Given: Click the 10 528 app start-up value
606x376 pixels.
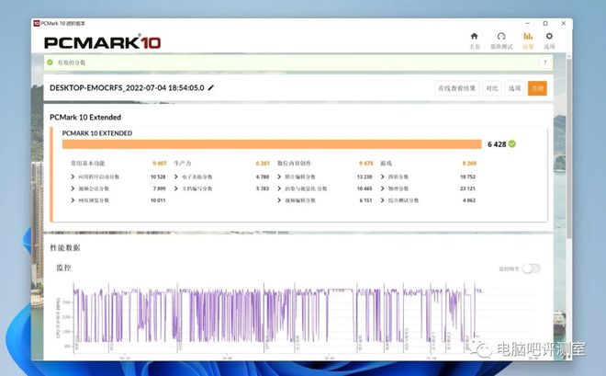Looking at the screenshot, I should 158,177.
